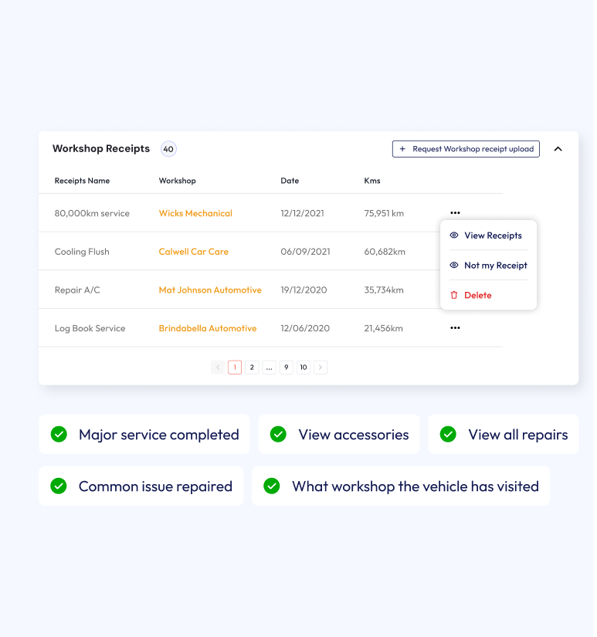Open the Brindabella Automotive workshop link
This screenshot has width=597, height=637.
(x=207, y=328)
